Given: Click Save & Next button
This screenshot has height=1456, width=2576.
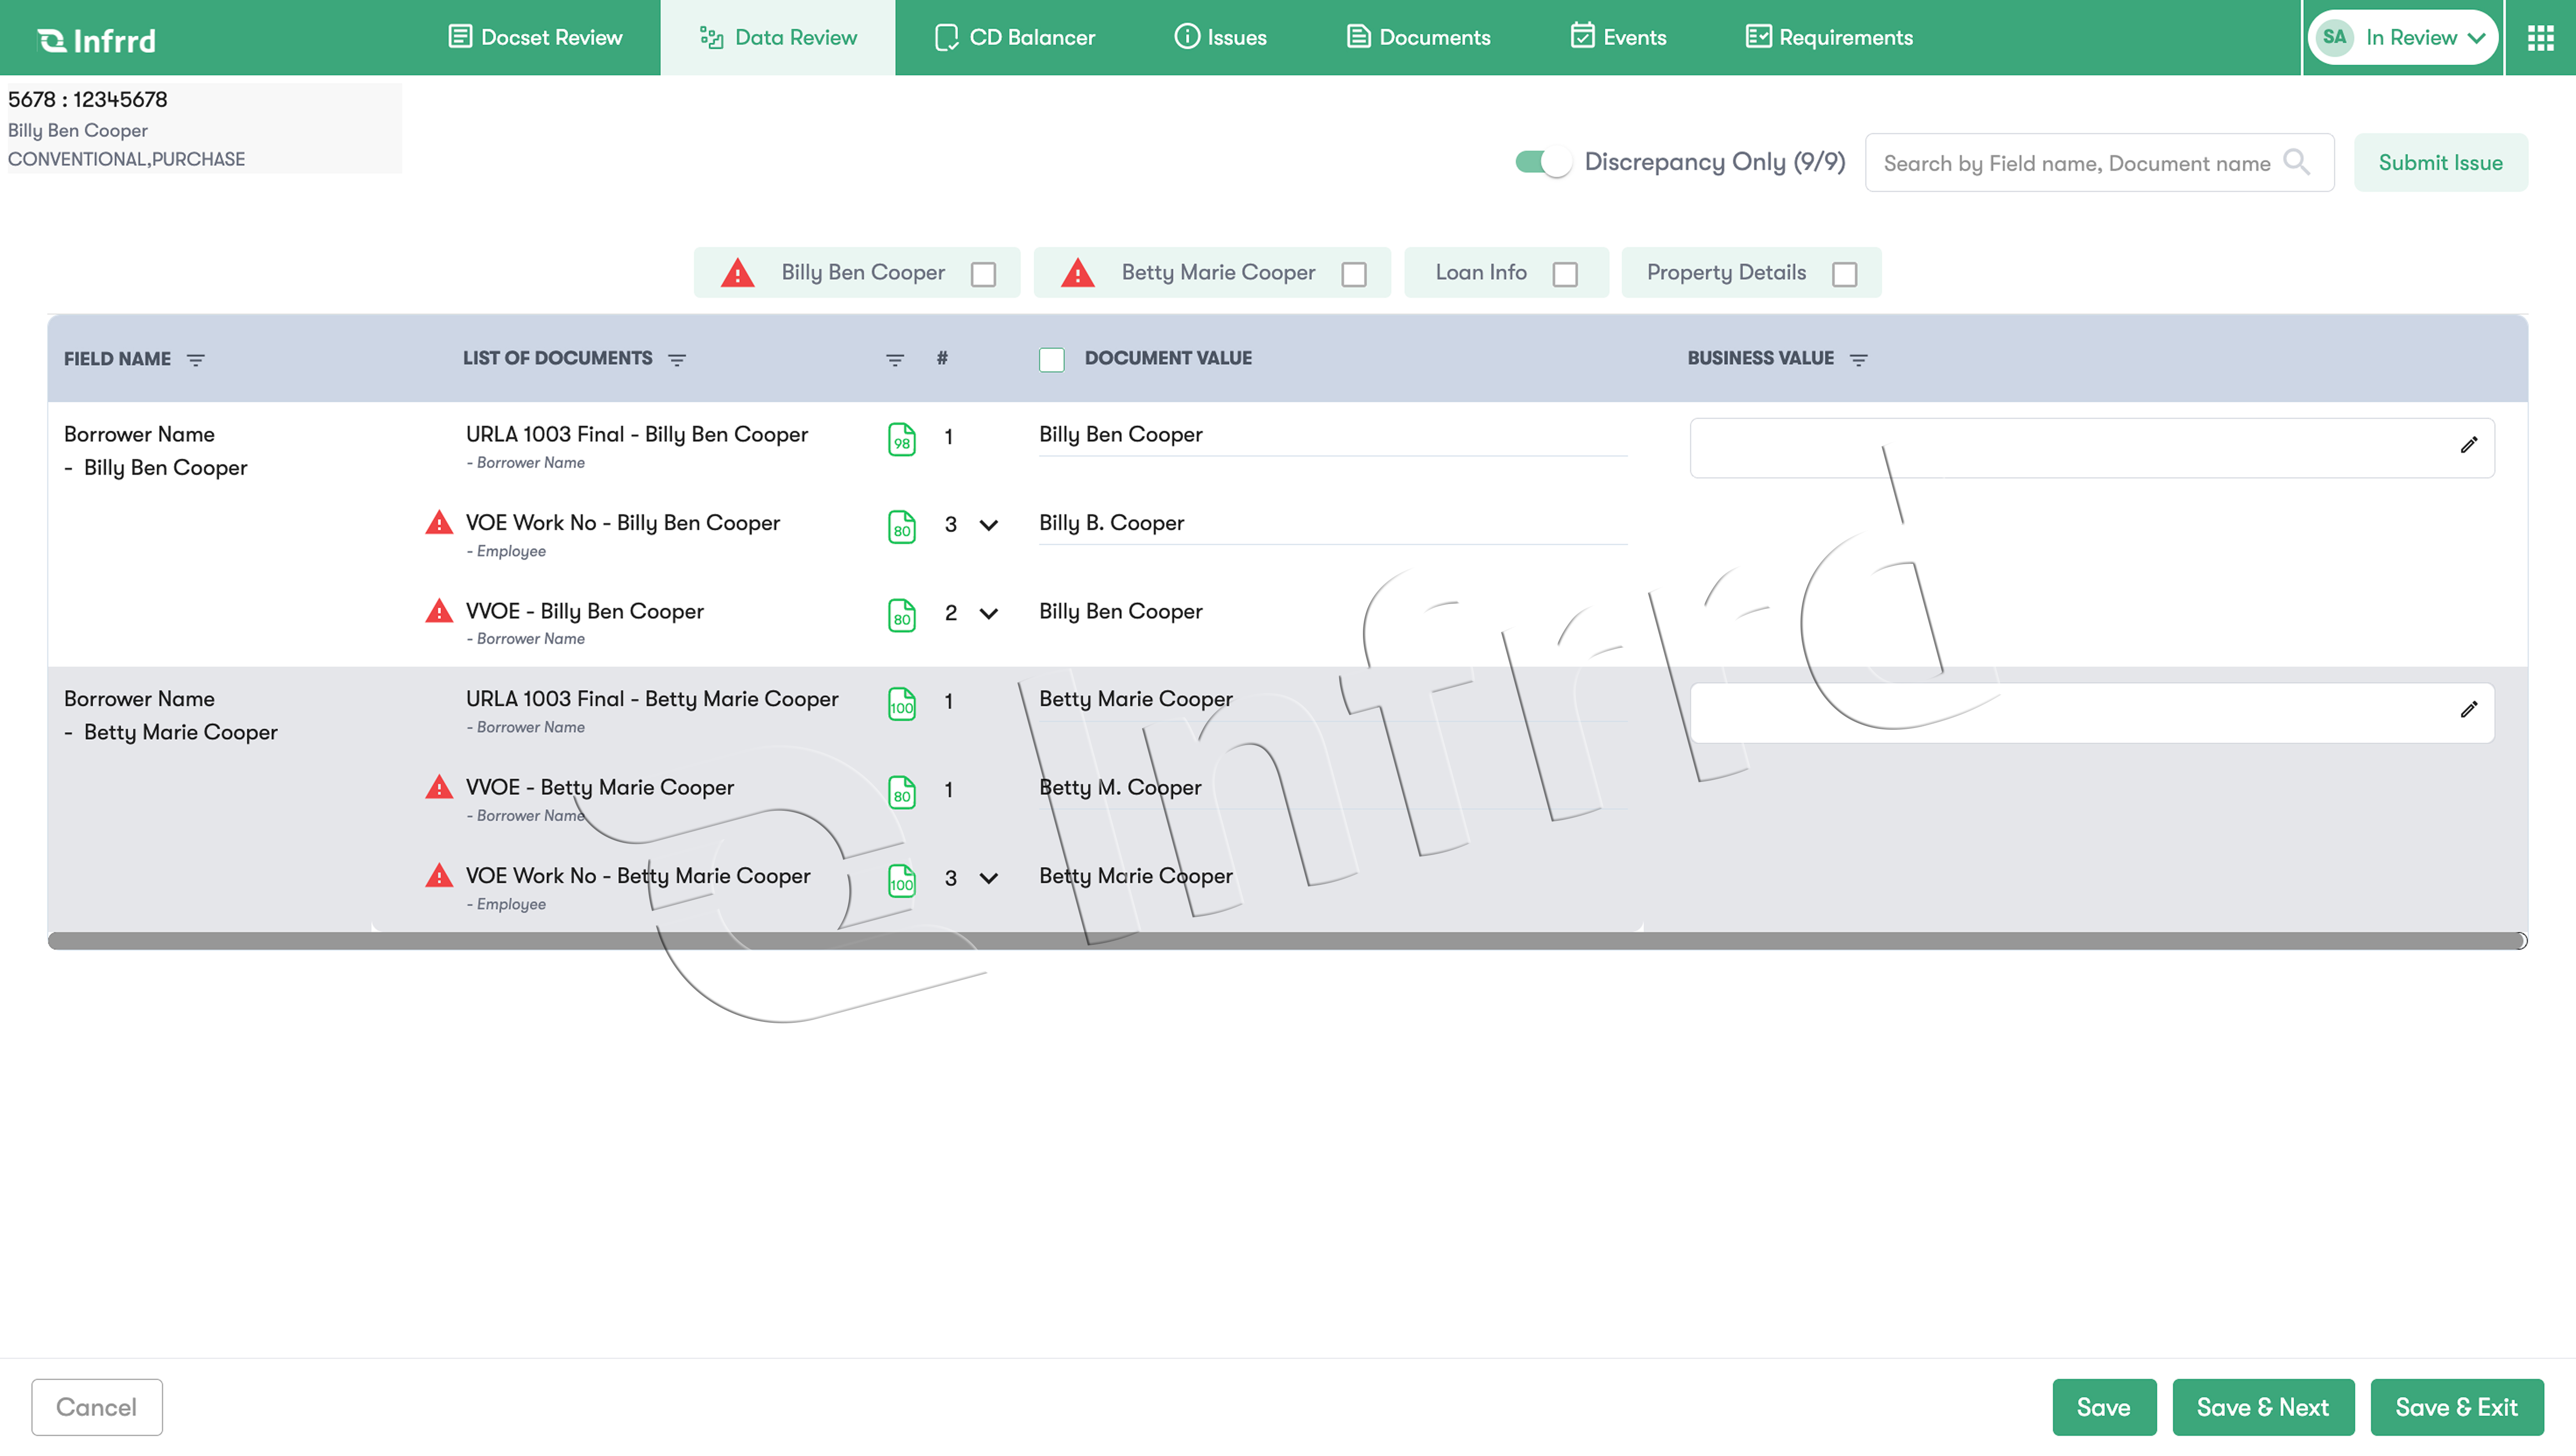Looking at the screenshot, I should [2263, 1406].
